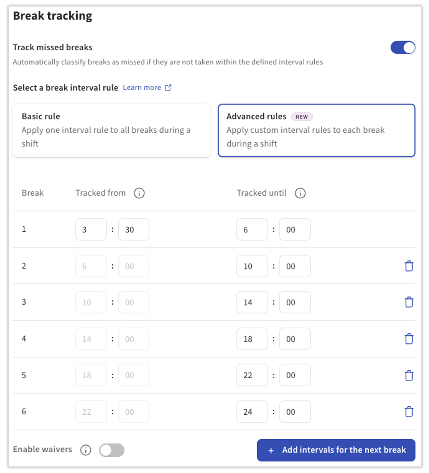
Task: Remove break 4 with trash icon
Action: click(x=409, y=339)
